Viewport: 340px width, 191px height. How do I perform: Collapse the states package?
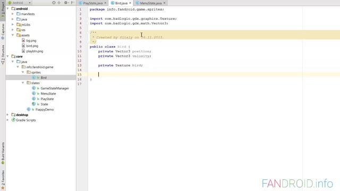click(x=23, y=83)
